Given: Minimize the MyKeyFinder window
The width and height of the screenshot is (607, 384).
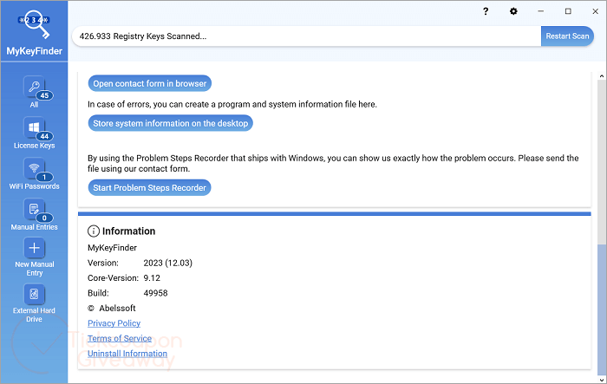Looking at the screenshot, I should [543, 11].
